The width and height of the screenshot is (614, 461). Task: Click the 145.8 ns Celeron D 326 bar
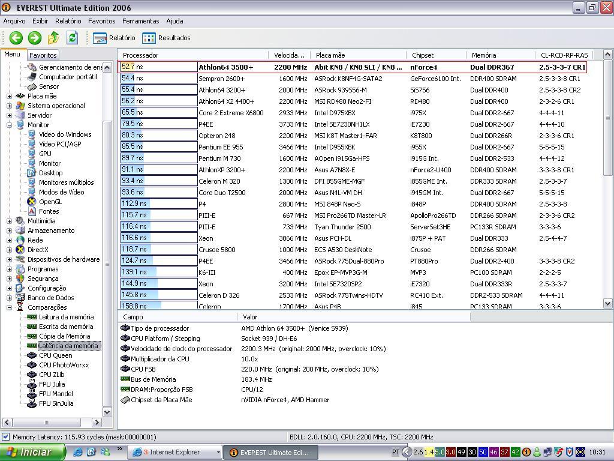coord(159,295)
